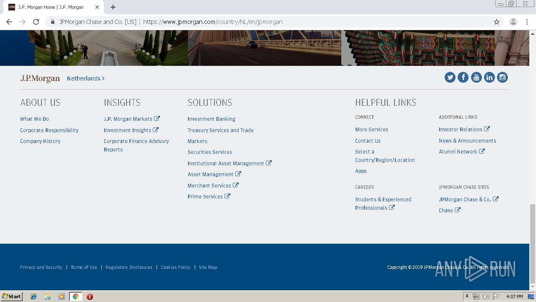Close the J.P. Morgan Home tab

[x=97, y=7]
